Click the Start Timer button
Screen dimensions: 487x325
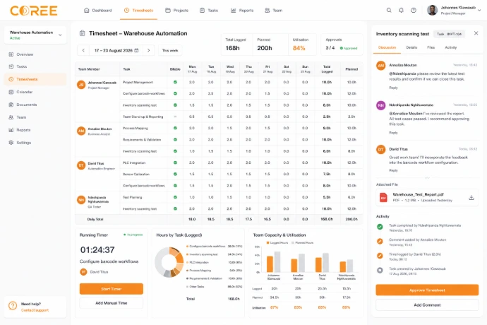point(112,289)
